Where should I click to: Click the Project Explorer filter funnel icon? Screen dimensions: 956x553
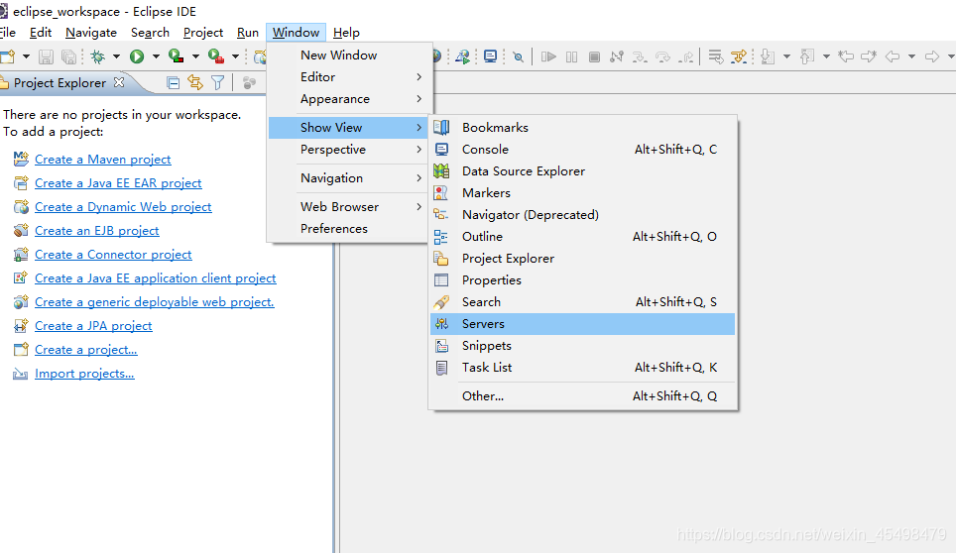click(x=217, y=83)
